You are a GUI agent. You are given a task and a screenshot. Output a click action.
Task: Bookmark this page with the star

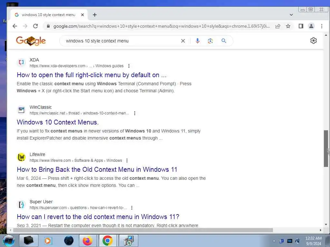pos(288,26)
